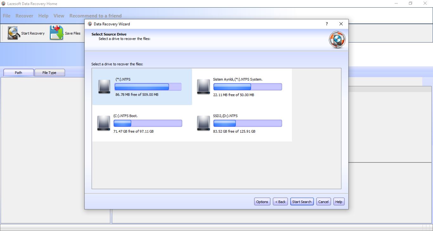
Task: Click the Save Files toolbar icon
Action: coord(56,33)
